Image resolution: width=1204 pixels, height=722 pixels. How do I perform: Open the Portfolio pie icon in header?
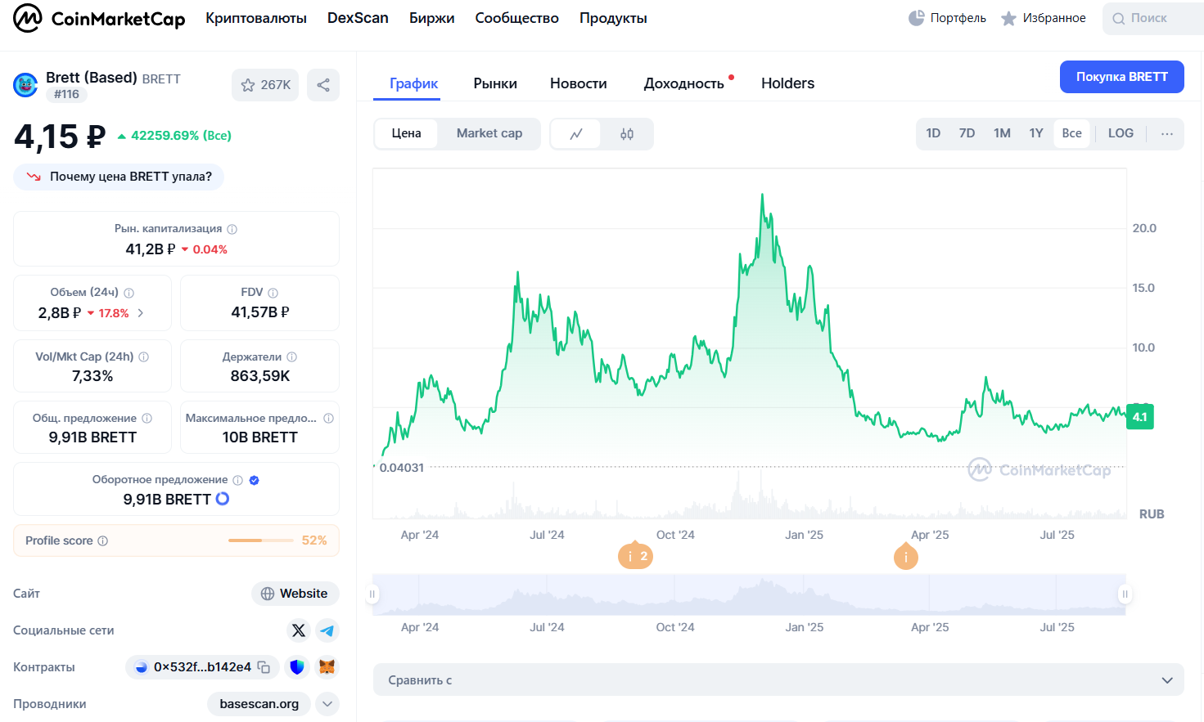(917, 18)
